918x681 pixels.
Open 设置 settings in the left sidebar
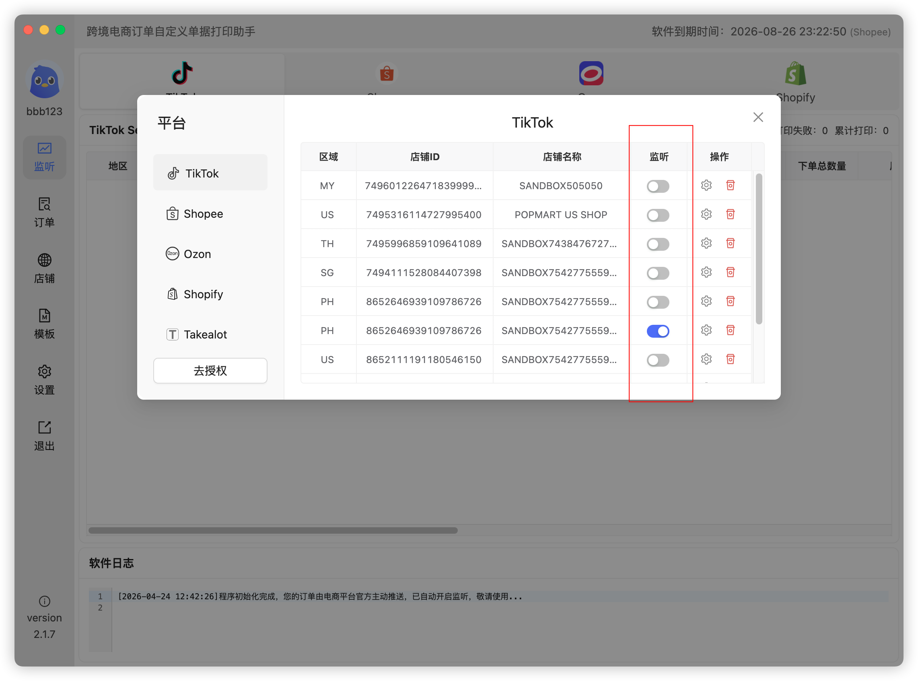click(x=44, y=380)
